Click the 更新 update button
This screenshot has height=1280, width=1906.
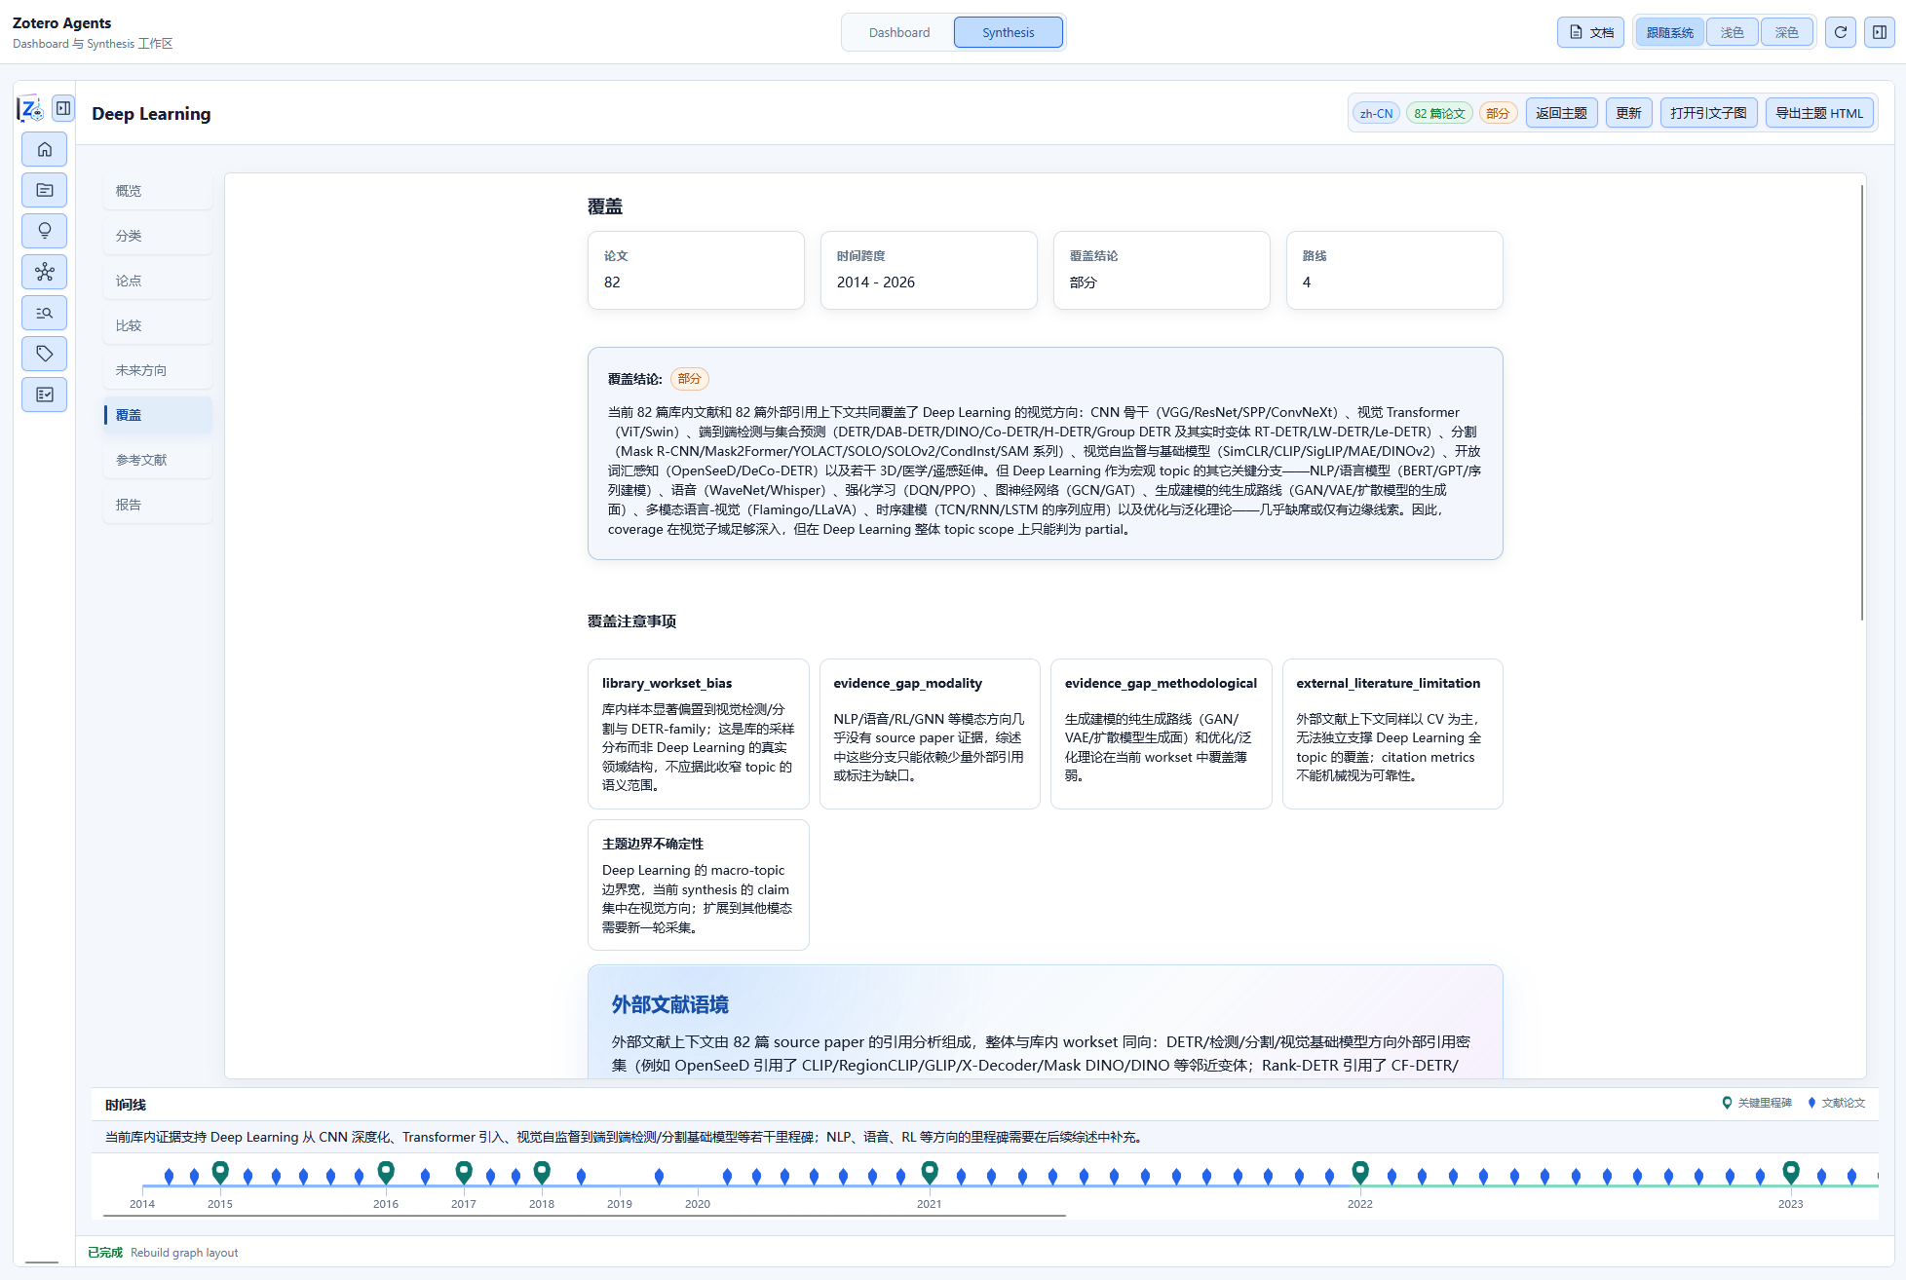(x=1628, y=113)
